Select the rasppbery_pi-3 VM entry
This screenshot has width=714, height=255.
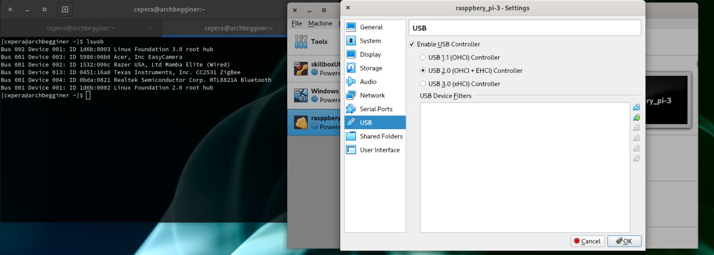[314, 122]
